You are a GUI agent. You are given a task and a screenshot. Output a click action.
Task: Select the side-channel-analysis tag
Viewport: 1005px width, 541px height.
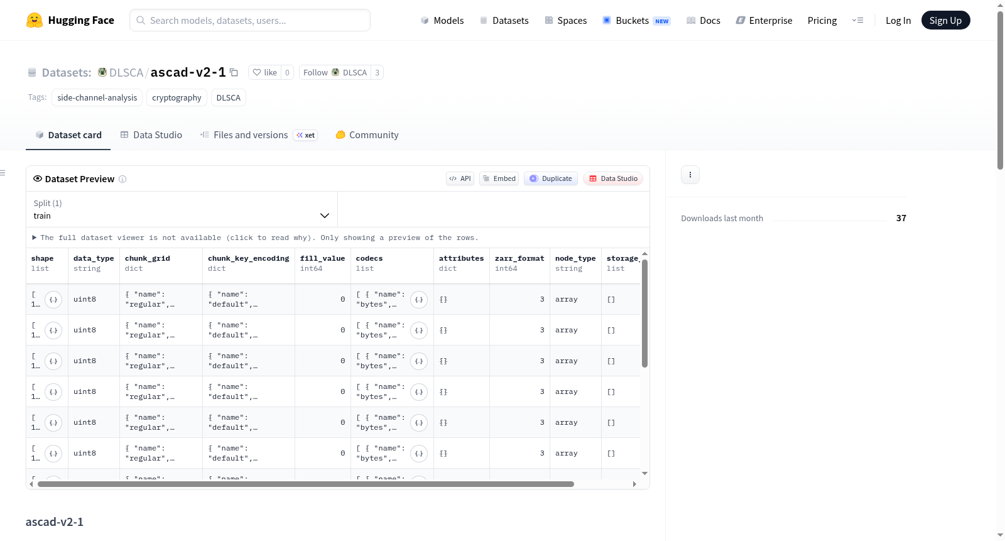click(x=97, y=97)
